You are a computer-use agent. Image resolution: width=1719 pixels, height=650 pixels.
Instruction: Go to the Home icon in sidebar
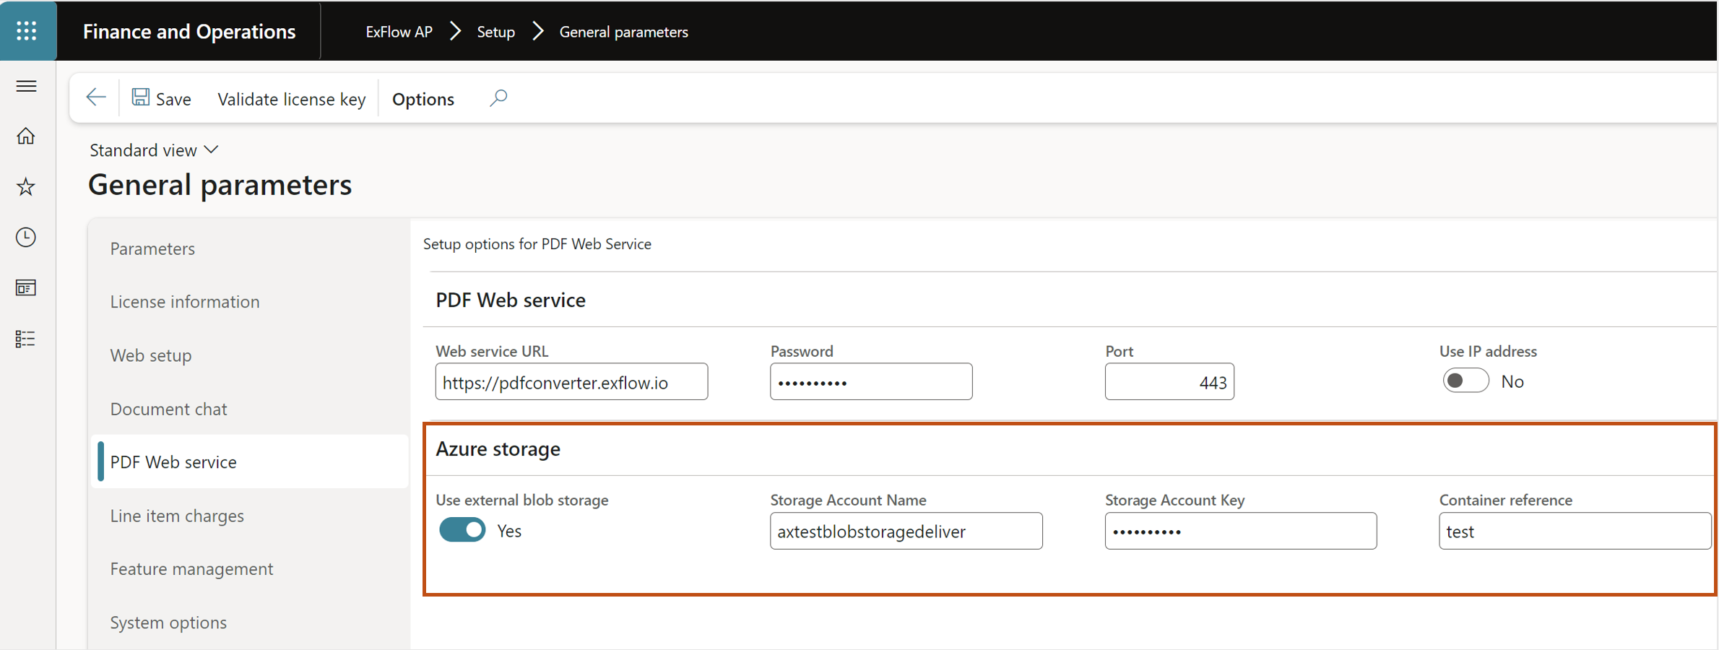[26, 136]
